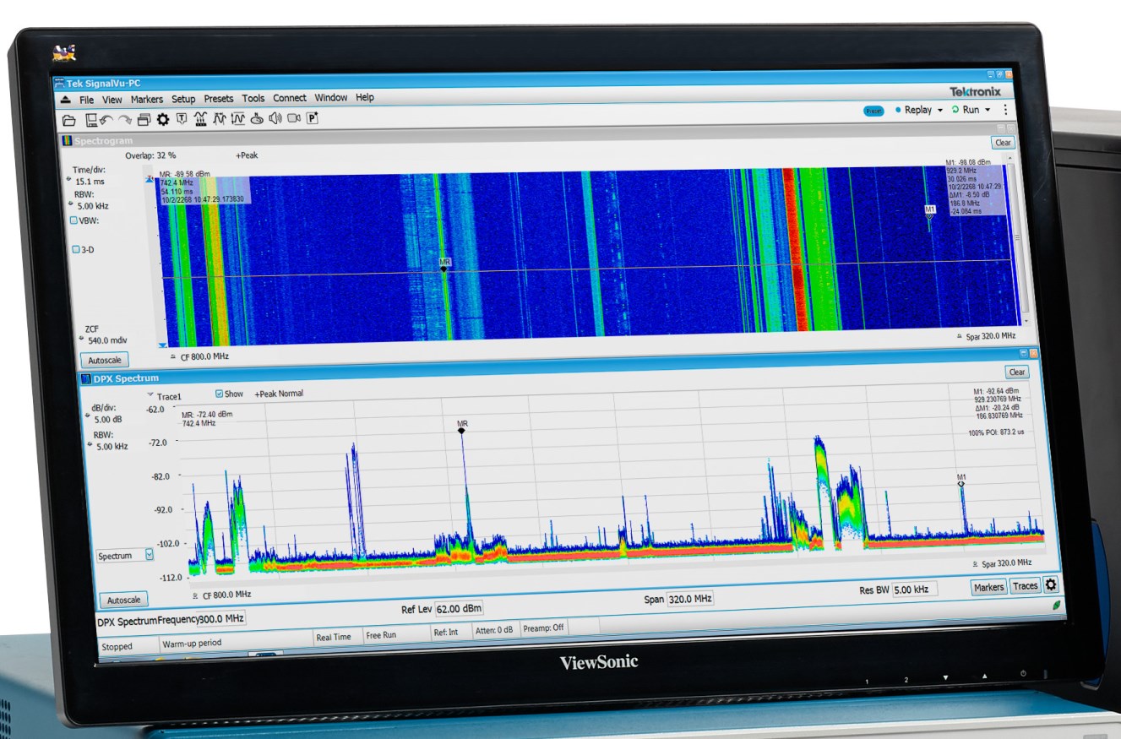
Task: Click the undo arrow icon
Action: pyautogui.click(x=107, y=120)
